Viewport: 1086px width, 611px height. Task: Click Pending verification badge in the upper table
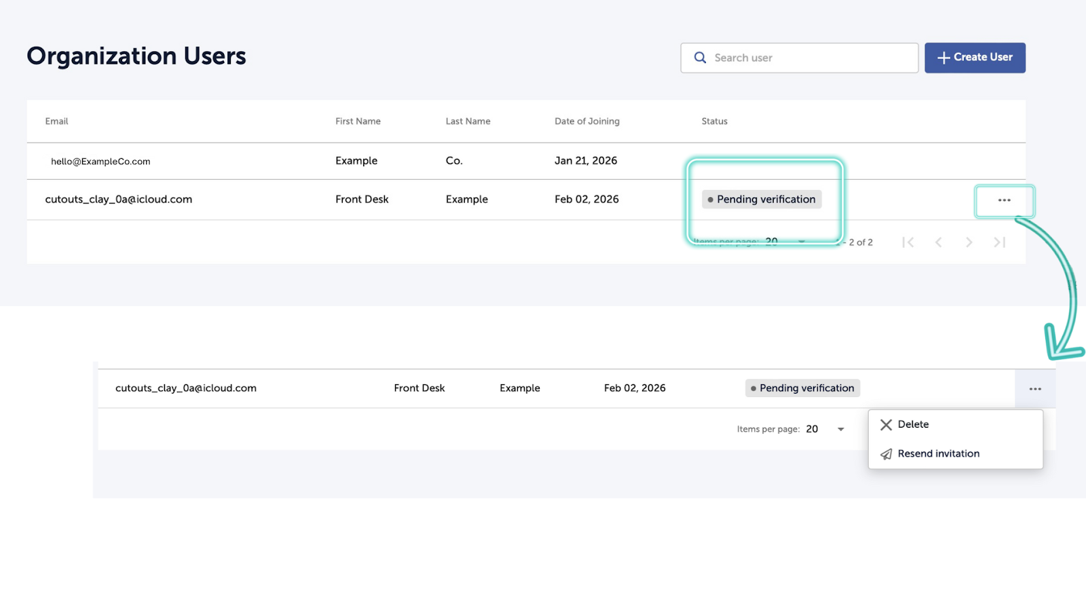click(762, 200)
